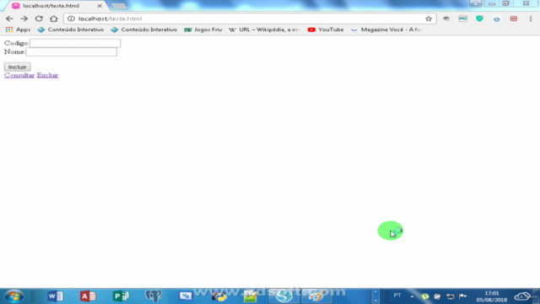Open the Windows Start menu
The image size is (540, 304).
(13, 296)
